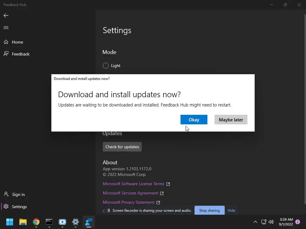Open the terminal app in taskbar

[x=49, y=222]
